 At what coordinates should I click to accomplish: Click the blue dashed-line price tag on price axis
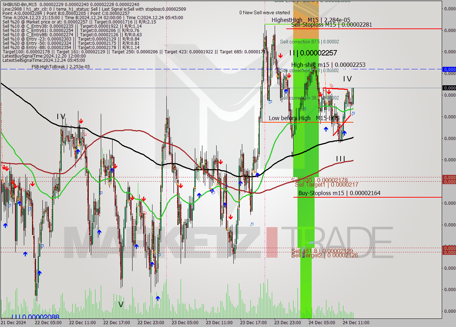point(449,69)
